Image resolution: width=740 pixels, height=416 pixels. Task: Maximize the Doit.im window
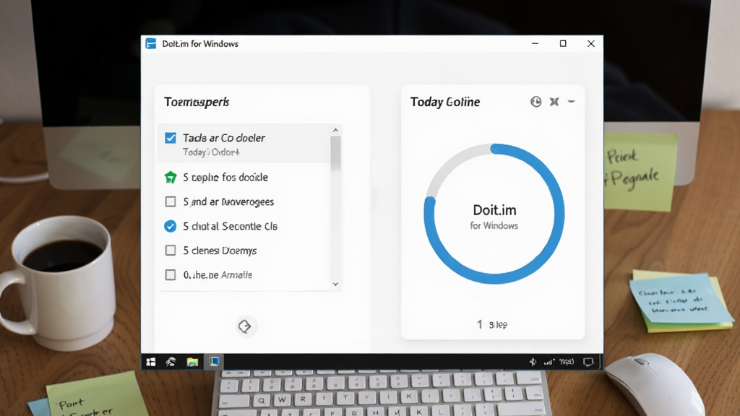point(563,43)
